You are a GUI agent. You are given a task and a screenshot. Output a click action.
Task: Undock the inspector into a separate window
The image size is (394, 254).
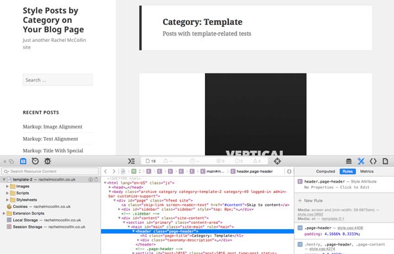tap(11, 161)
